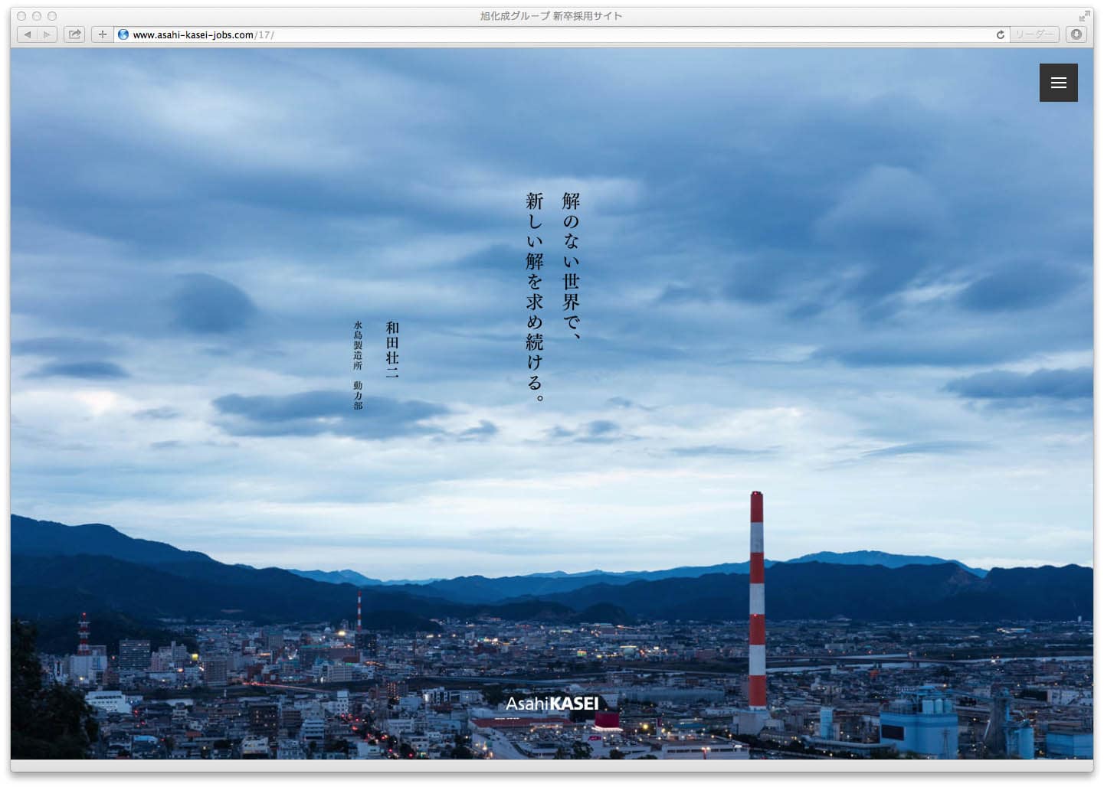Open the Share button in Safari toolbar
The width and height of the screenshot is (1104, 787).
(74, 34)
